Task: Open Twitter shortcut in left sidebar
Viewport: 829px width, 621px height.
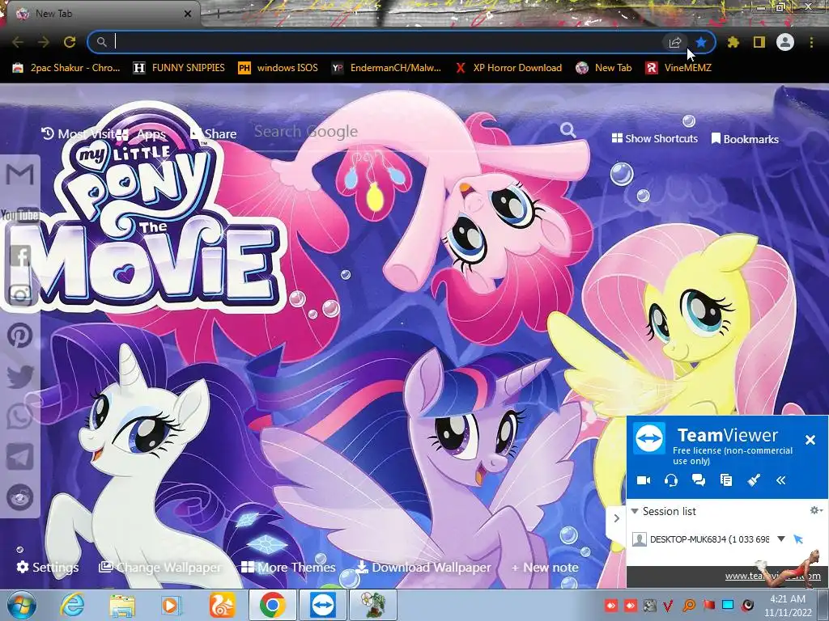Action: [20, 377]
